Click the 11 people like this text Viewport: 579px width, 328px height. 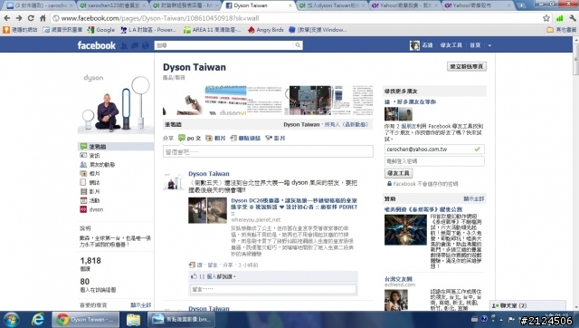pyautogui.click(x=217, y=276)
